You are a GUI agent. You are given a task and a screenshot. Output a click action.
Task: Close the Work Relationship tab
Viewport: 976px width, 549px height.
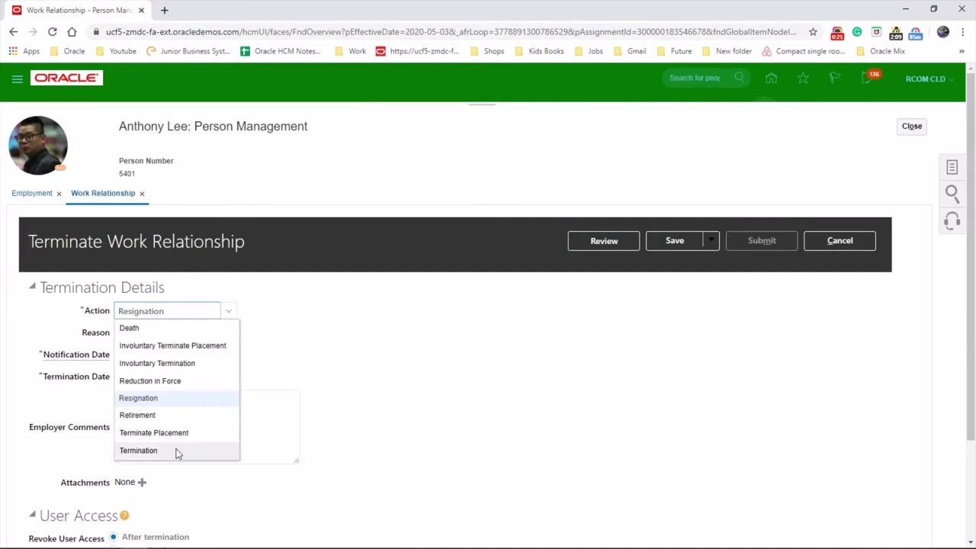[142, 194]
